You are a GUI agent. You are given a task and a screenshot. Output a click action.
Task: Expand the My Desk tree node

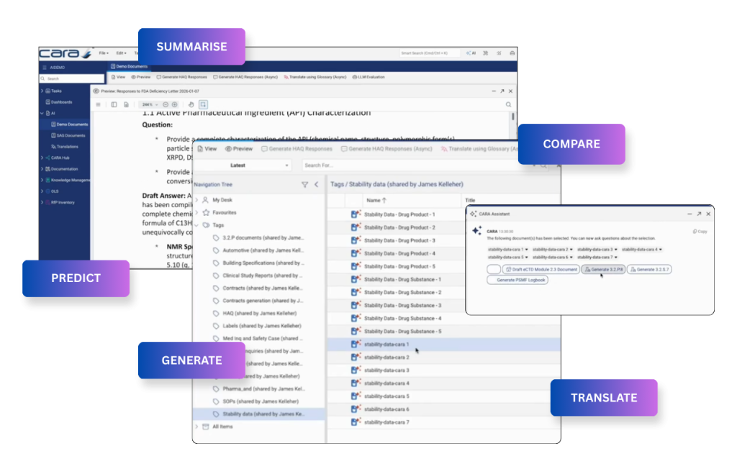tap(196, 200)
